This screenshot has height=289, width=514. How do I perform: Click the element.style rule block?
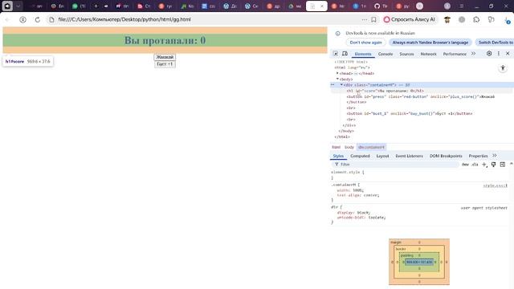click(x=419, y=175)
